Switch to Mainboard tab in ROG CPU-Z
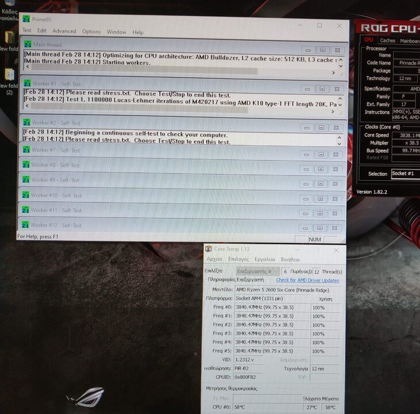The height and width of the screenshot is (414, 420). pyautogui.click(x=409, y=41)
